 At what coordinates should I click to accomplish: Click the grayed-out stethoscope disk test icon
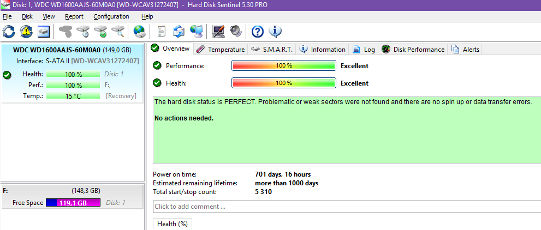pyautogui.click(x=65, y=32)
